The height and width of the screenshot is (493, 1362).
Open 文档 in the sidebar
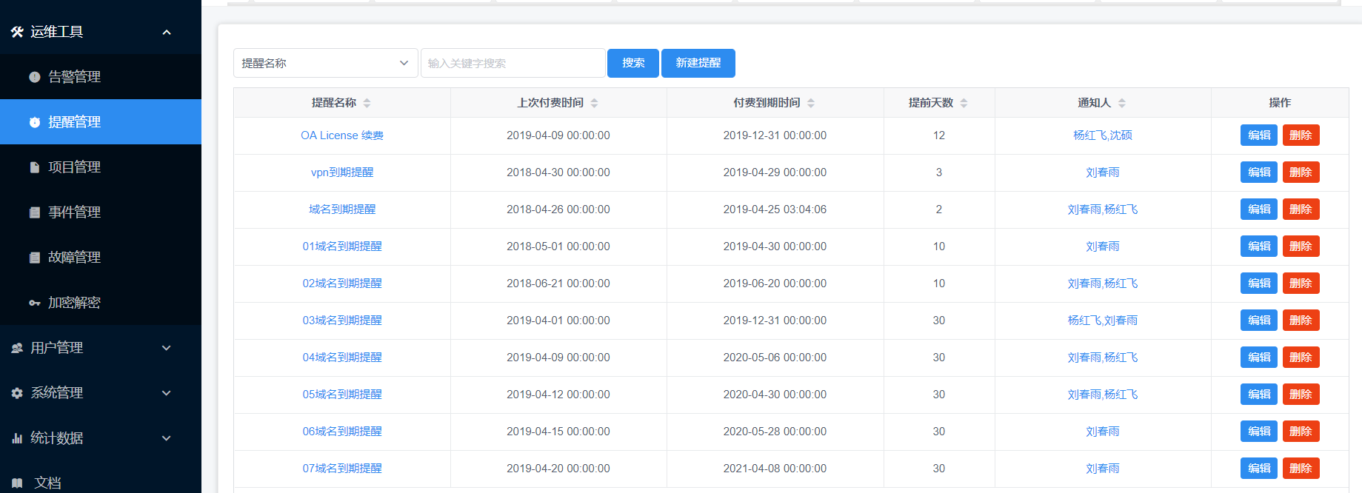[101, 483]
